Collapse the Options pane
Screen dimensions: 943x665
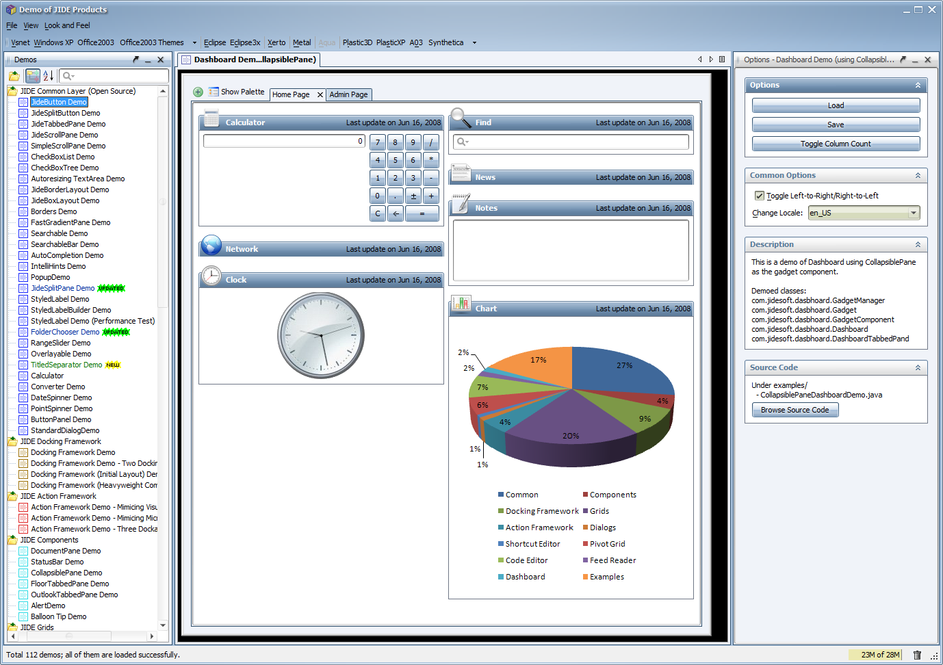pyautogui.click(x=918, y=85)
